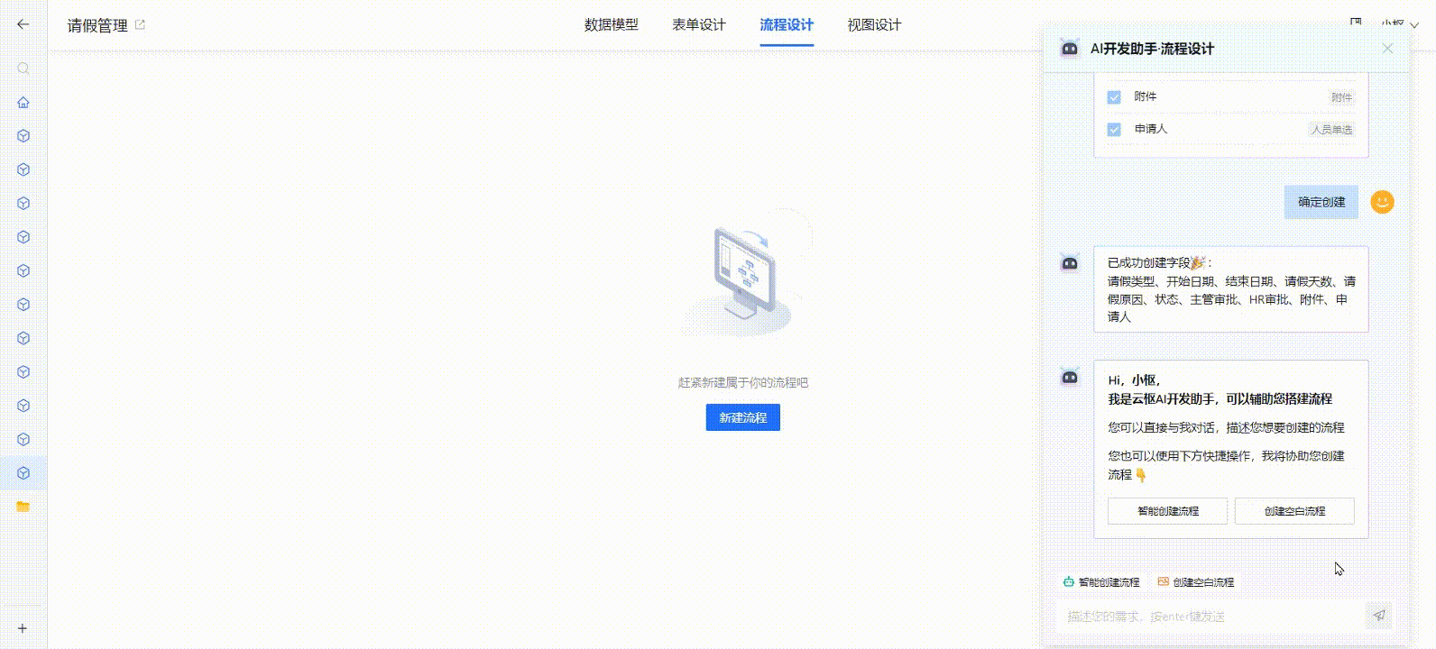
Task: Select the highlighted cube app in sidebar
Action: (x=23, y=473)
